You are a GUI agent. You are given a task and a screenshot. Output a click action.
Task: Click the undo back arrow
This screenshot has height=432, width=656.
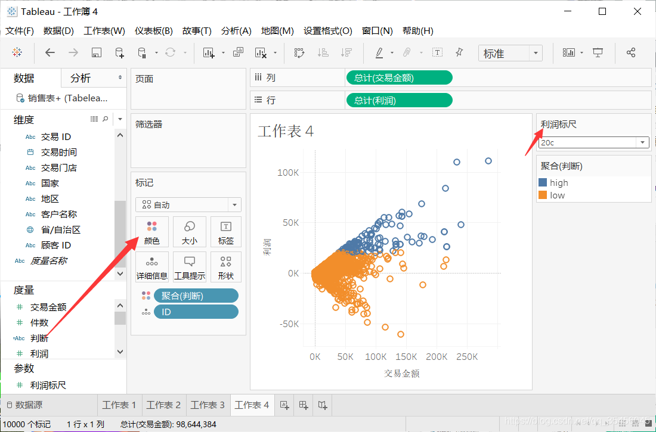tap(49, 52)
